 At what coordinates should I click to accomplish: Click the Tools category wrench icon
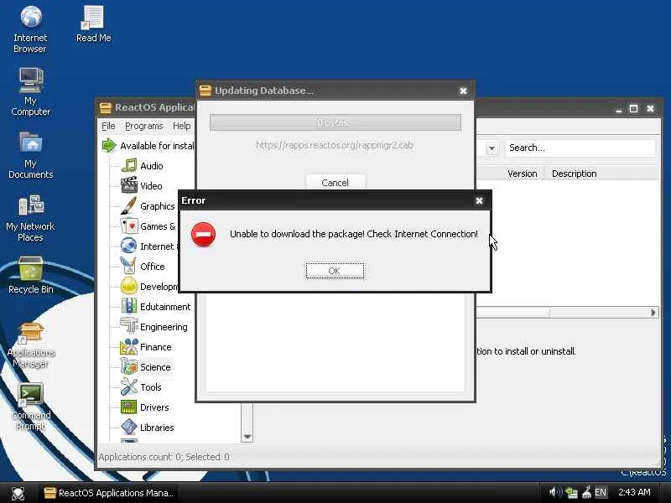129,386
